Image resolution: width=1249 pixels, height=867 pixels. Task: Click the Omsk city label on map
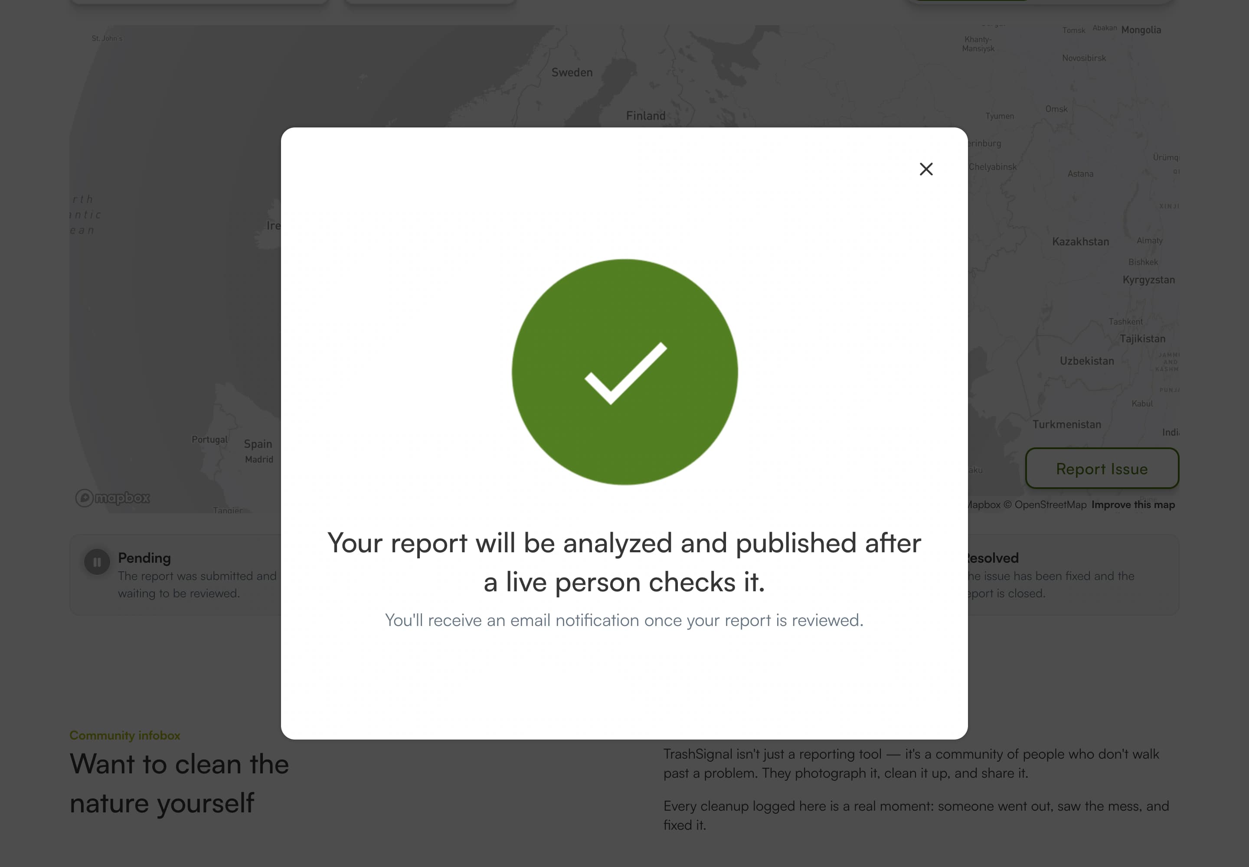(x=1056, y=109)
